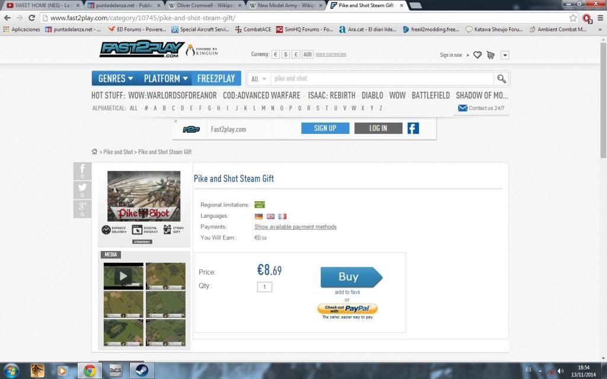
Task: Switch to New Model Army tab
Action: coord(286,5)
